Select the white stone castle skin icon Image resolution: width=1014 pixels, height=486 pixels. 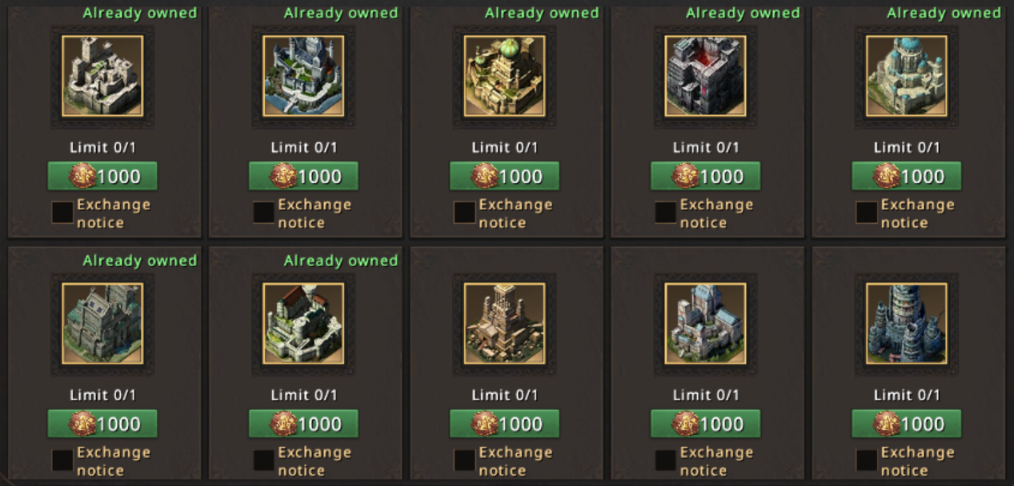(102, 76)
